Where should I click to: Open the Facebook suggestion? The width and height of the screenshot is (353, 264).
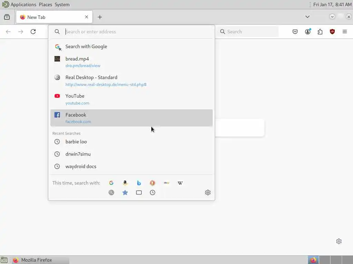(131, 118)
